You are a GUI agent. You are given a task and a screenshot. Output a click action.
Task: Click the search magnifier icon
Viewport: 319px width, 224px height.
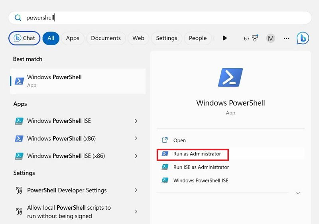[18, 18]
